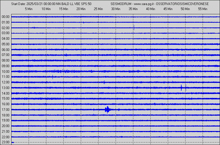Click the spike on 12:00 trace near 27 Min
Image resolution: width=220 pixels, height=145 pixels.
click(x=104, y=82)
